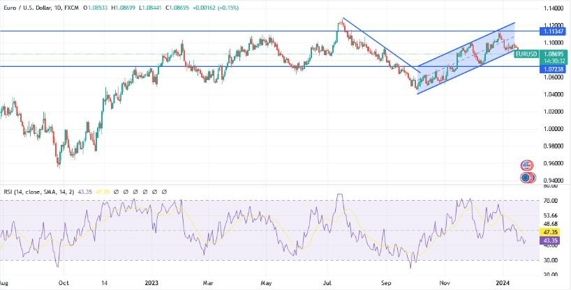Click 1.14000 on the price axis
The image size is (571, 290).
tap(554, 8)
